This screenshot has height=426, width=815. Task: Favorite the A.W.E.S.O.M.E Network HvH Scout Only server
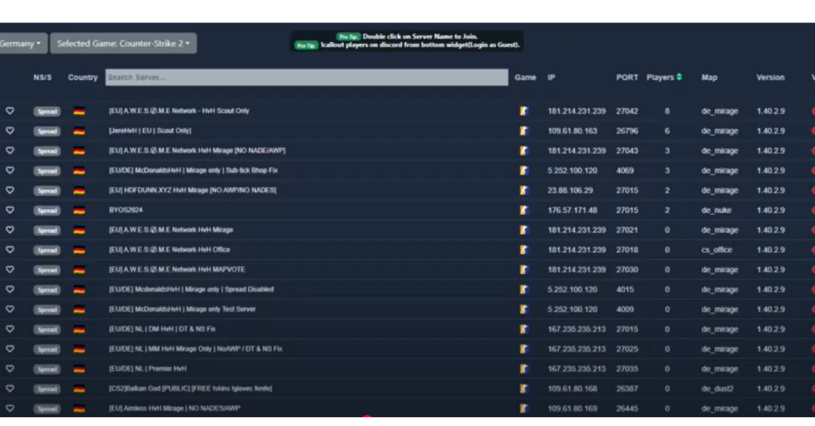10,111
